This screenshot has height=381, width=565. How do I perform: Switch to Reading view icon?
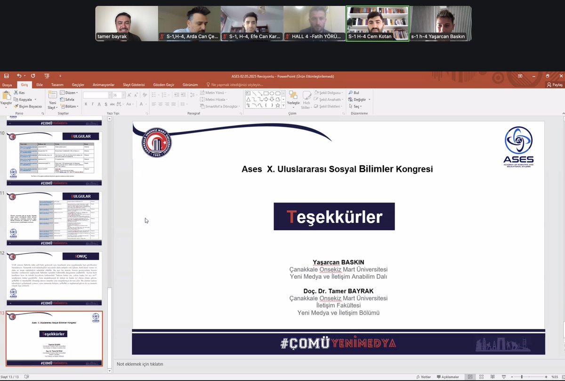492,377
